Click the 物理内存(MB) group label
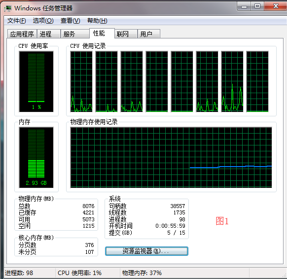287x279 pixels. 36,199
